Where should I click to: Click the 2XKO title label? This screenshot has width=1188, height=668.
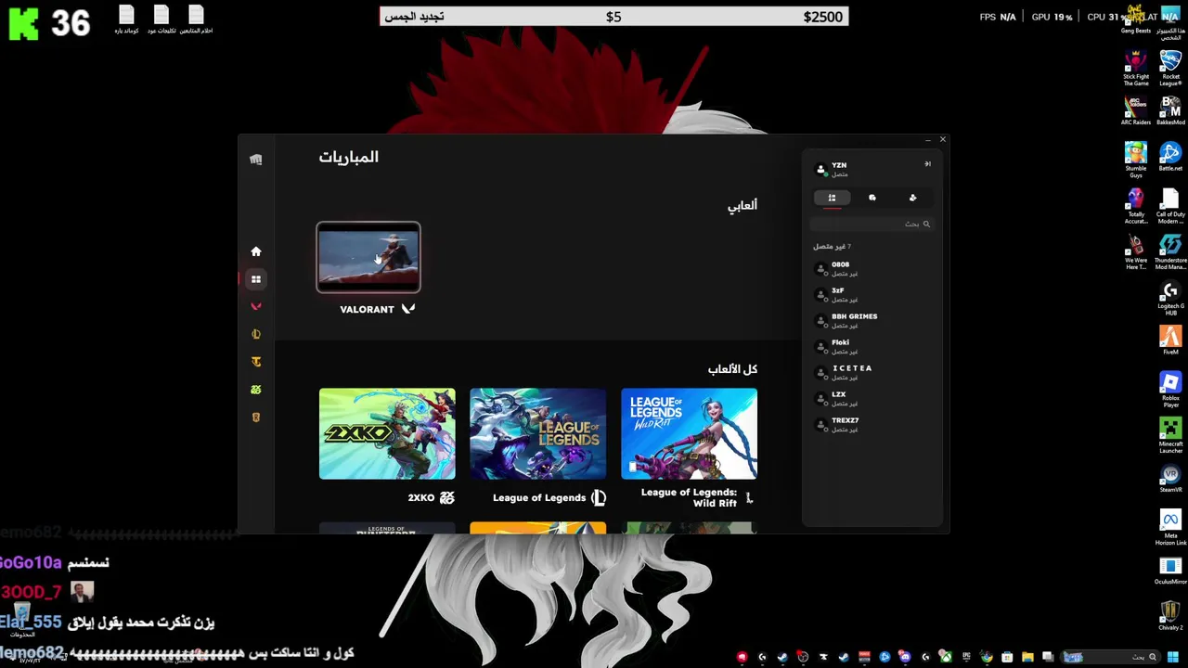point(421,498)
